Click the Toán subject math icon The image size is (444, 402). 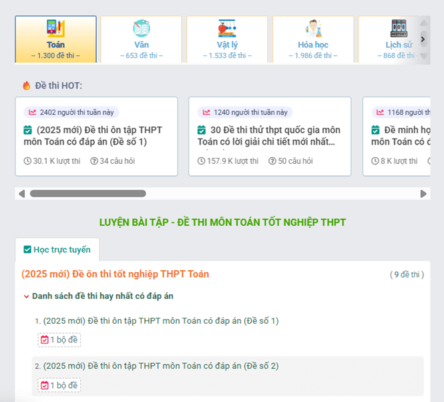55,29
